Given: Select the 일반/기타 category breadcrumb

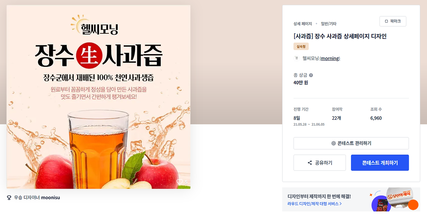Looking at the screenshot, I should point(329,24).
